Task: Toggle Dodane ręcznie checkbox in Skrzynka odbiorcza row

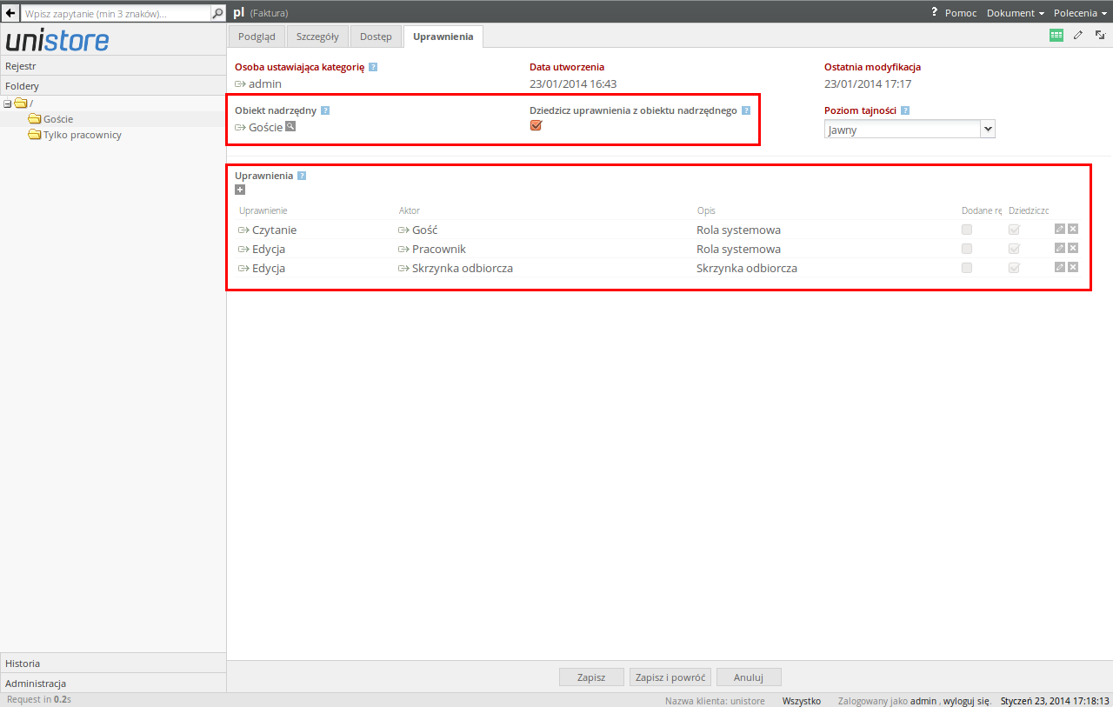Action: (x=967, y=268)
